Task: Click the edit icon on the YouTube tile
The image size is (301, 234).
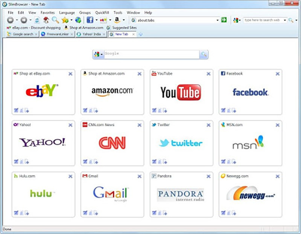Action: click(x=154, y=110)
